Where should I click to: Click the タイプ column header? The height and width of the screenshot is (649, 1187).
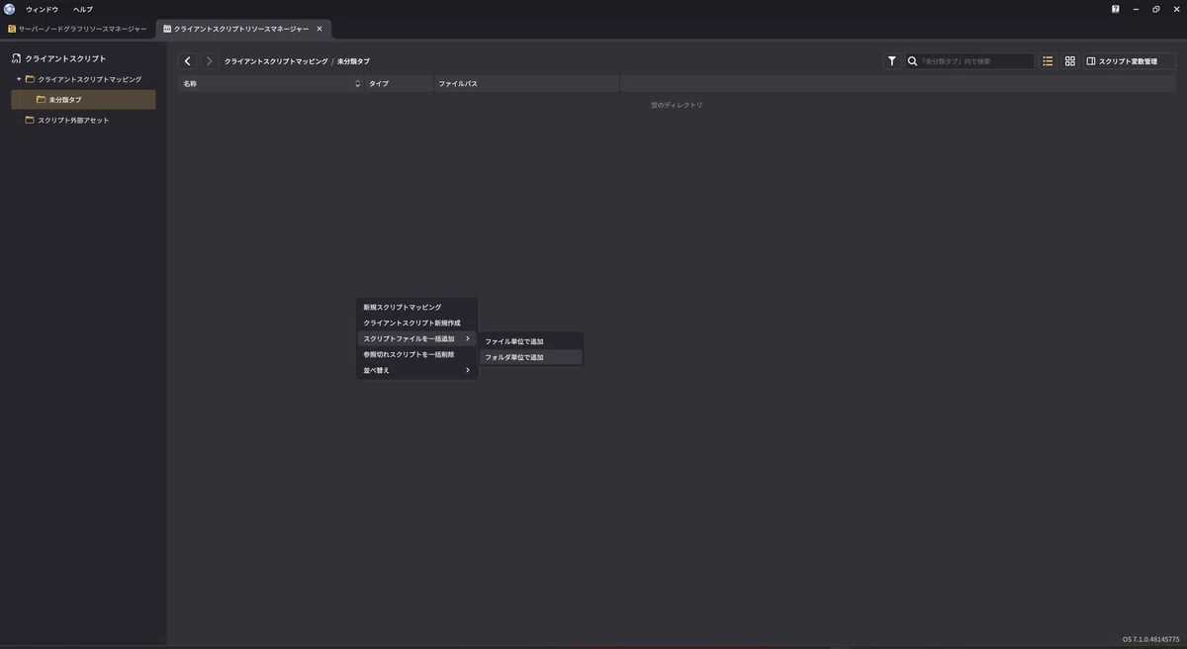(400, 84)
